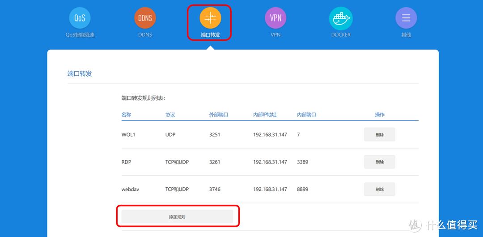Open the DOCKER whale icon
The height and width of the screenshot is (237, 483).
click(x=341, y=18)
